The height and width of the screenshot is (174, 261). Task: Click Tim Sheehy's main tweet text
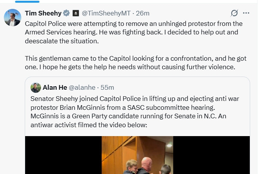pyautogui.click(x=133, y=31)
